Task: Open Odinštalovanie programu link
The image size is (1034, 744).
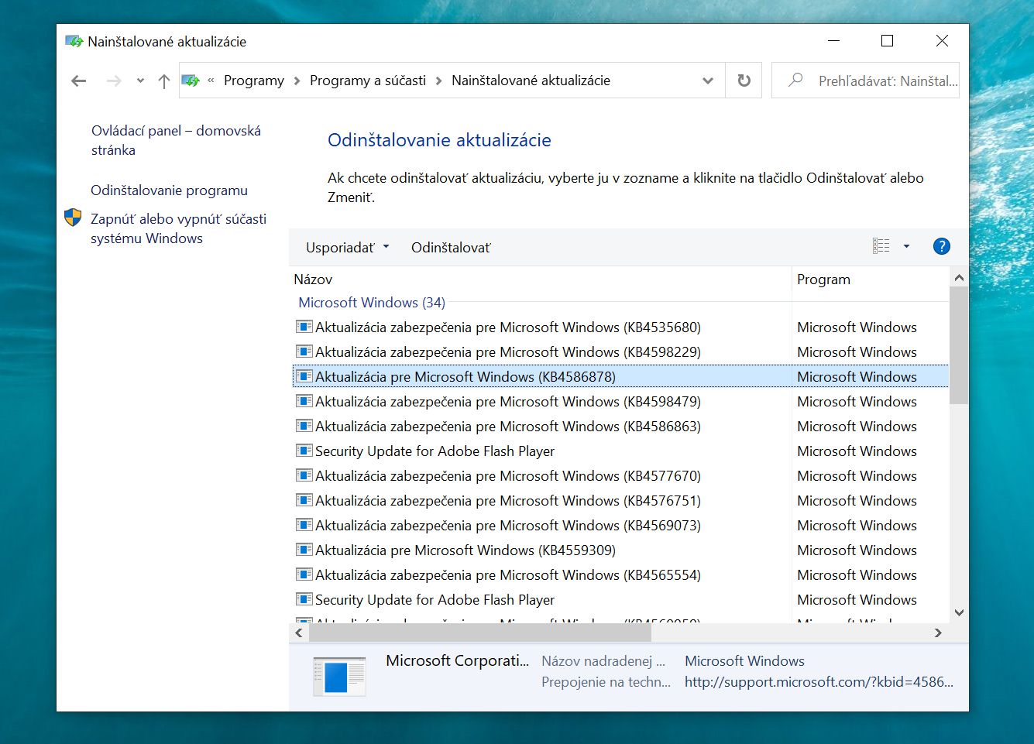Action: 169,190
